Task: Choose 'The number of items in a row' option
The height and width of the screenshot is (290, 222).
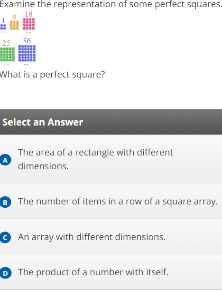Action: [x=111, y=202]
